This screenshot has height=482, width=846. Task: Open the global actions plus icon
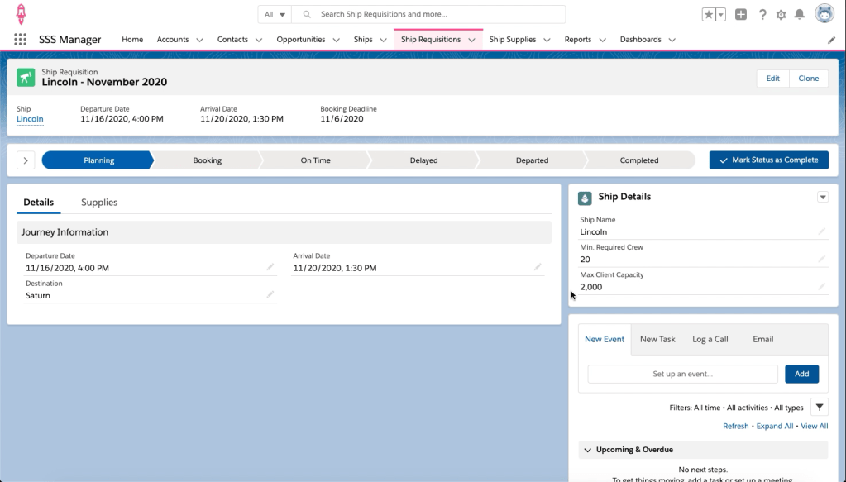[x=741, y=14]
